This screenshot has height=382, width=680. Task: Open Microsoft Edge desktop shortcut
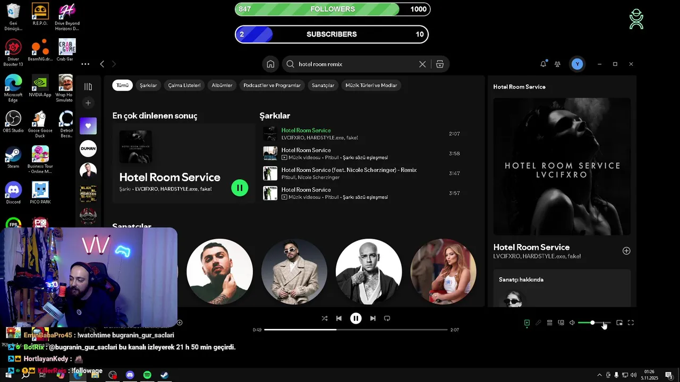[13, 88]
